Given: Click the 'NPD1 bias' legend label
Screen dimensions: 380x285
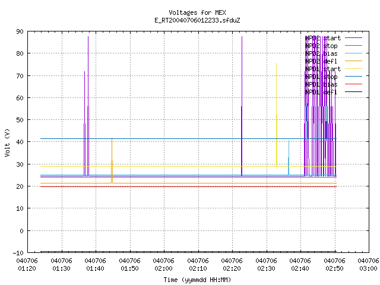Looking at the screenshot, I should pyautogui.click(x=321, y=84).
